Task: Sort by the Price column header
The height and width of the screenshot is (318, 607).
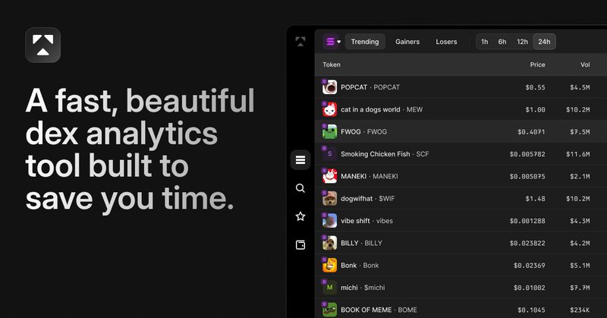Action: [x=537, y=65]
